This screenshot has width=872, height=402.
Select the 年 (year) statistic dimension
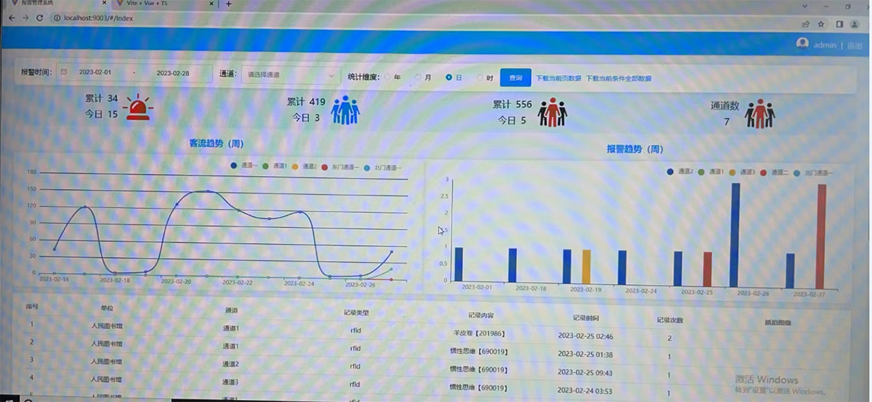(x=387, y=78)
